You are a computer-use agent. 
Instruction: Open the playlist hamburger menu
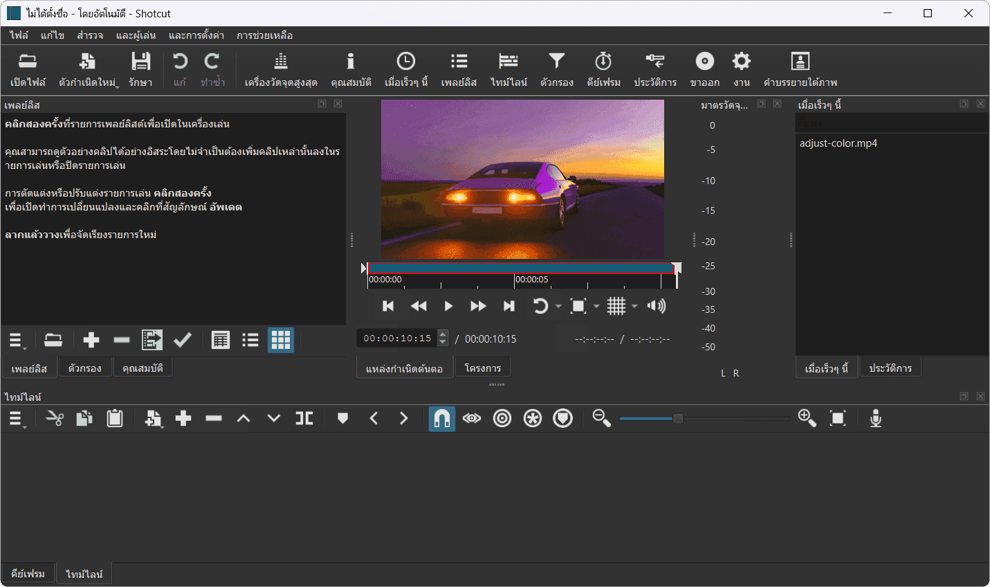(17, 340)
